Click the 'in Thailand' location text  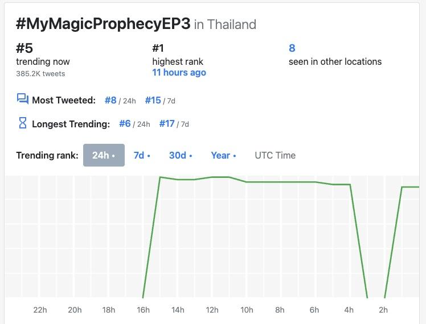[225, 24]
